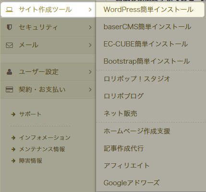The height and width of the screenshot is (192, 206).
Task: Follow the インフォメーション link
Action: click(45, 138)
